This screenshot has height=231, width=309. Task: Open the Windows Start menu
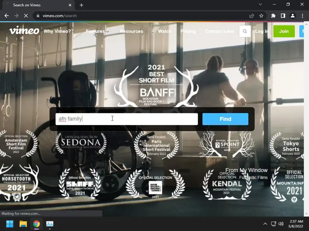point(10,224)
